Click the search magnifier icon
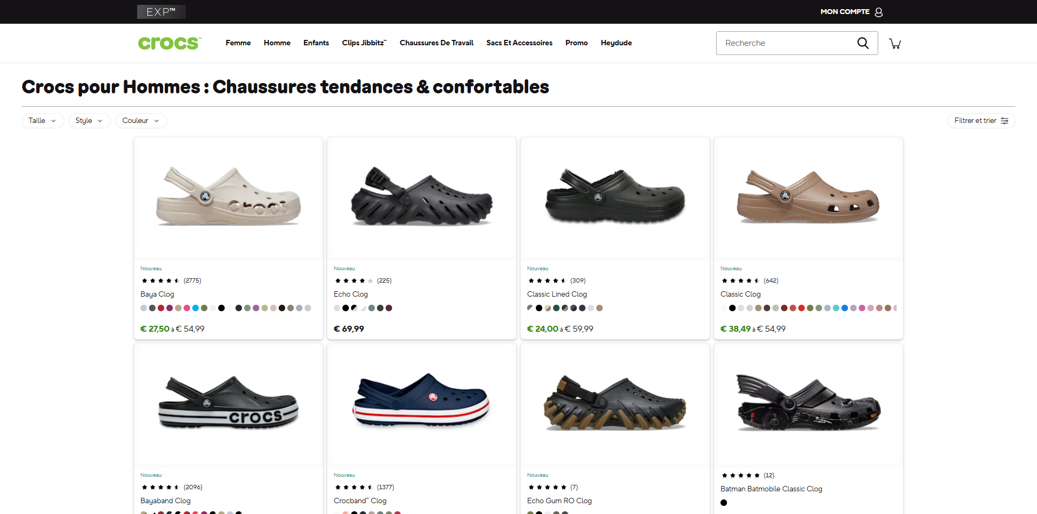This screenshot has height=514, width=1037. [863, 43]
